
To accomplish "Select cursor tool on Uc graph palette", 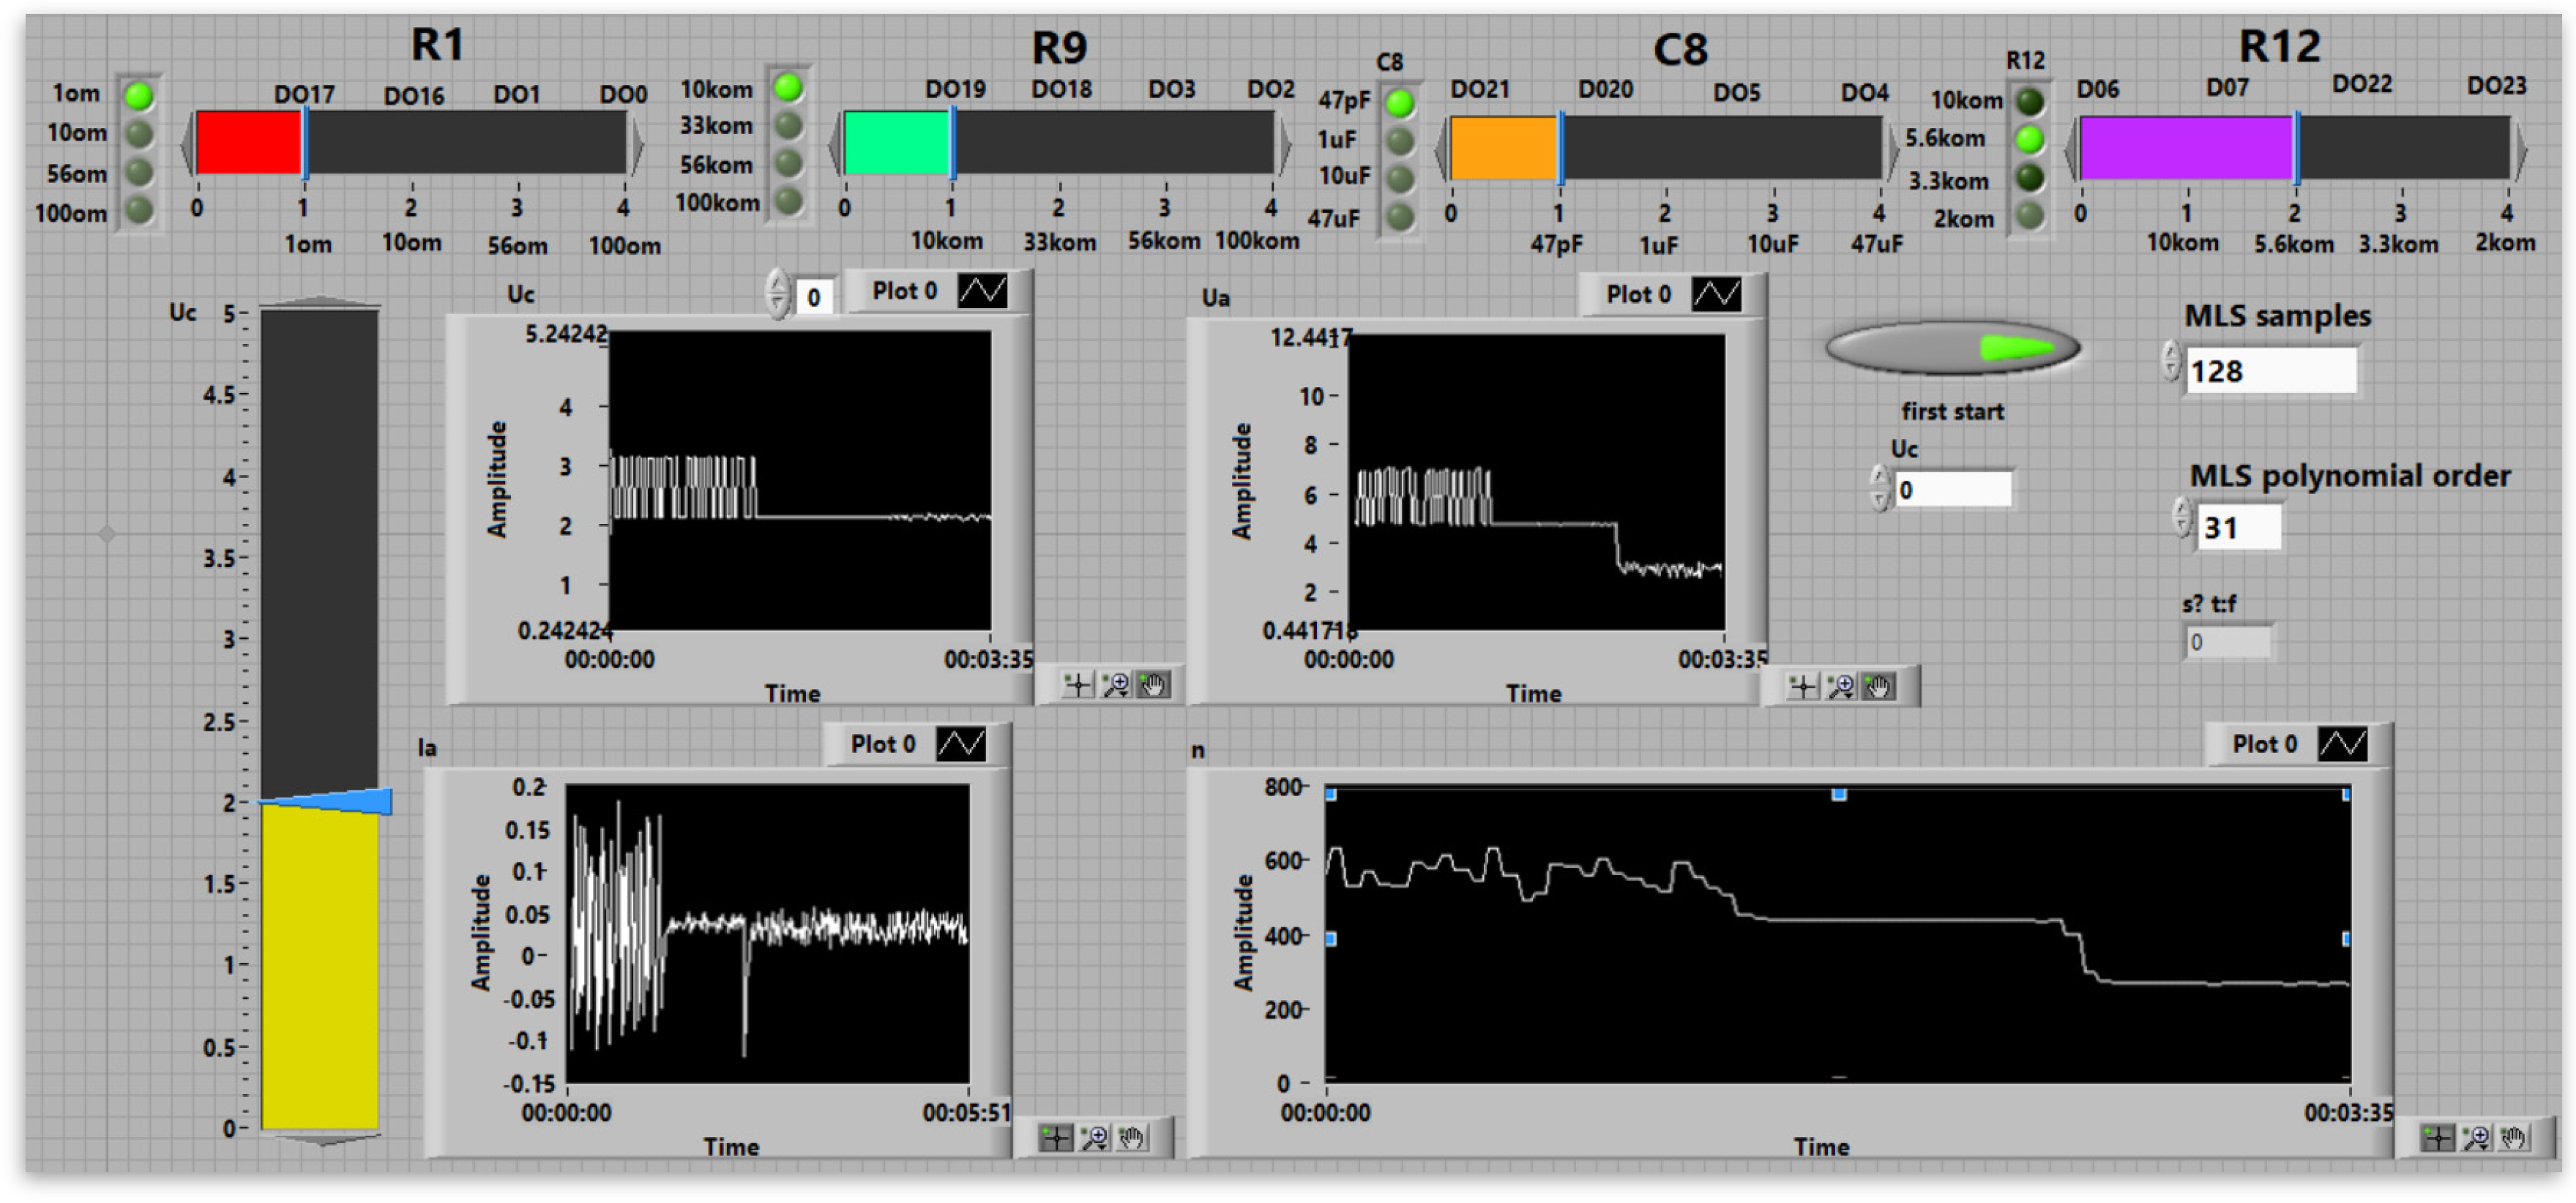I will [1077, 685].
